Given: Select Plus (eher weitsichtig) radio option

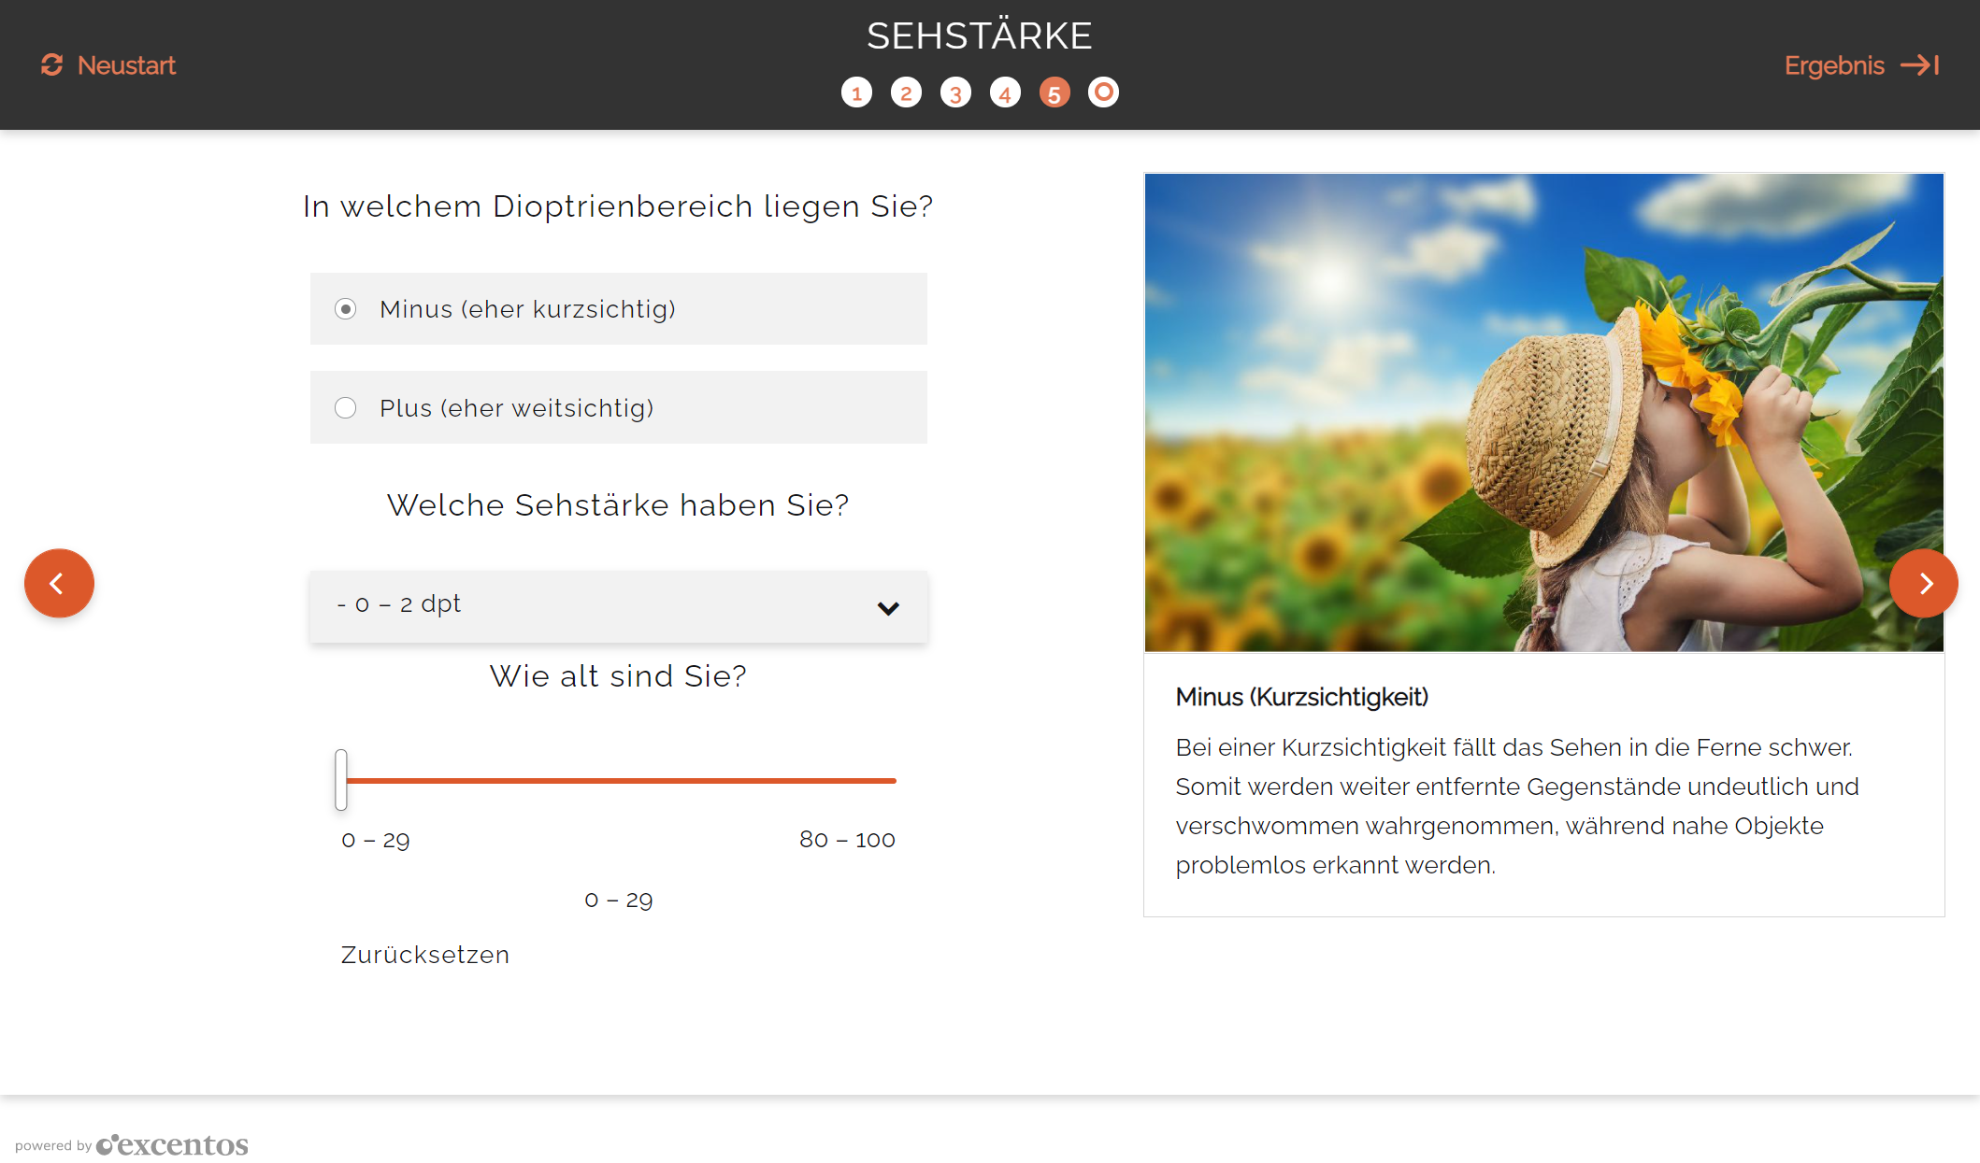Looking at the screenshot, I should pyautogui.click(x=346, y=408).
